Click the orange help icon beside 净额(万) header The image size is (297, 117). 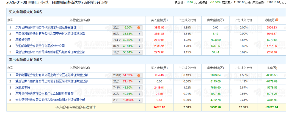pyautogui.click(x=277, y=20)
